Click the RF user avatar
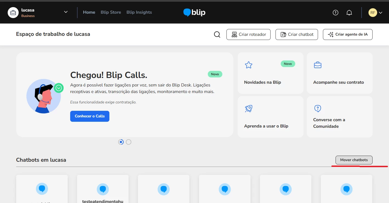The image size is (389, 203). [373, 13]
